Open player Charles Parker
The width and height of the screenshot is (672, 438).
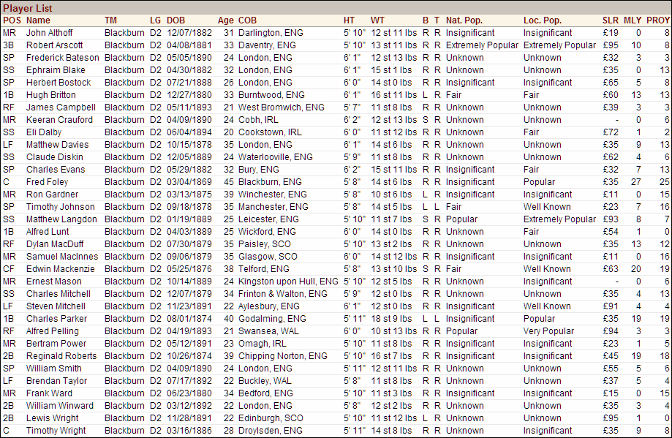pos(56,318)
